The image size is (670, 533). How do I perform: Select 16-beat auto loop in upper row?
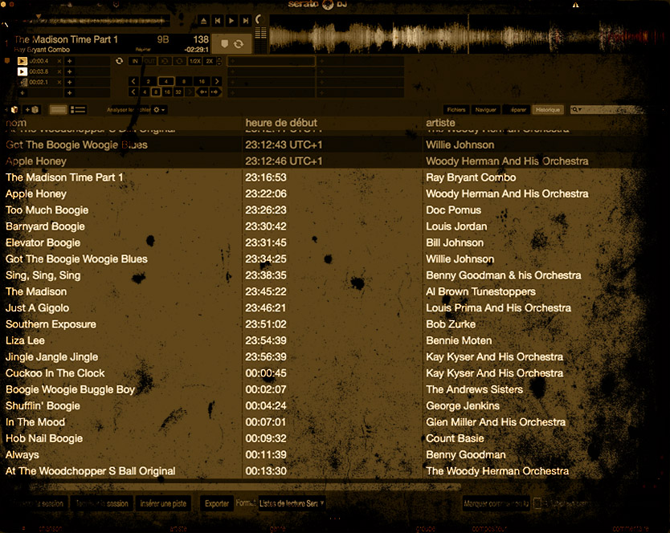pos(202,81)
